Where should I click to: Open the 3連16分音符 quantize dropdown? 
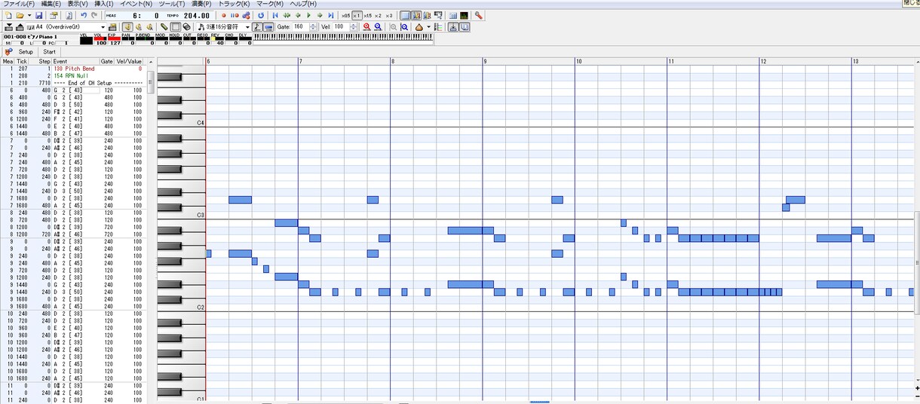click(x=247, y=26)
